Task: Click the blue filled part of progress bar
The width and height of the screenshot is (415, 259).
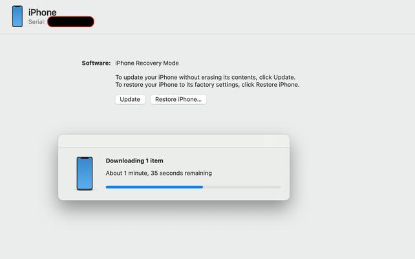Action: [154, 187]
